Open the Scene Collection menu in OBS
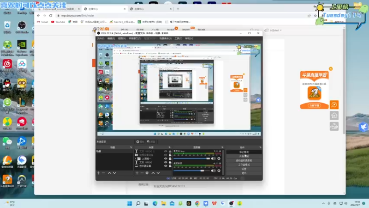This screenshot has height=208, width=369. click(166, 38)
